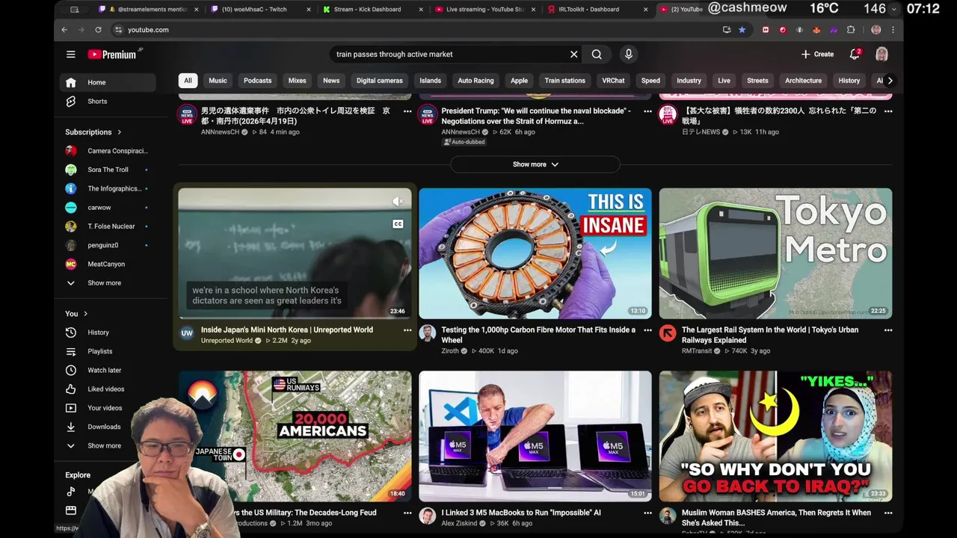Show more category chips with the right arrow
Screen dimensions: 957x538
pos(889,81)
